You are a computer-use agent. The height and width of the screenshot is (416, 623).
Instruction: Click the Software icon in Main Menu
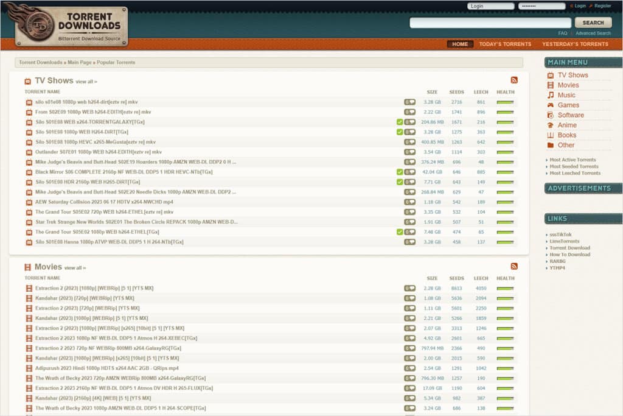pos(551,115)
